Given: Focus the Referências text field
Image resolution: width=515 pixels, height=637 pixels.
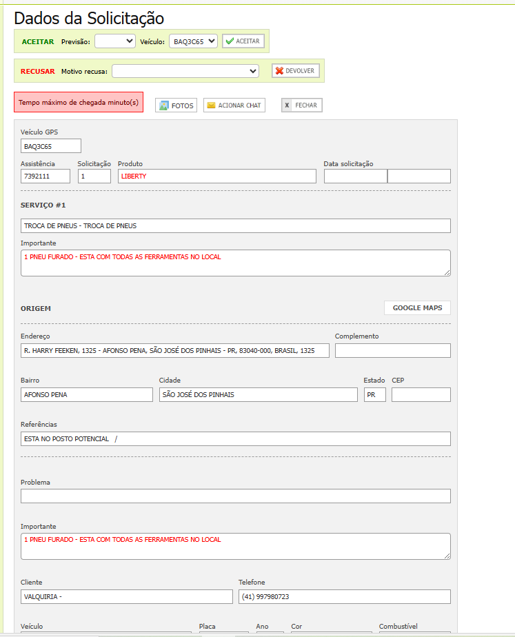Looking at the screenshot, I should click(x=236, y=439).
